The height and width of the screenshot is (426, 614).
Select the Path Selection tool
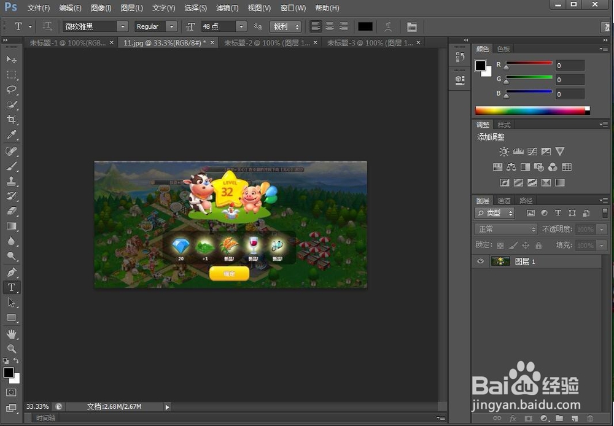coord(11,302)
